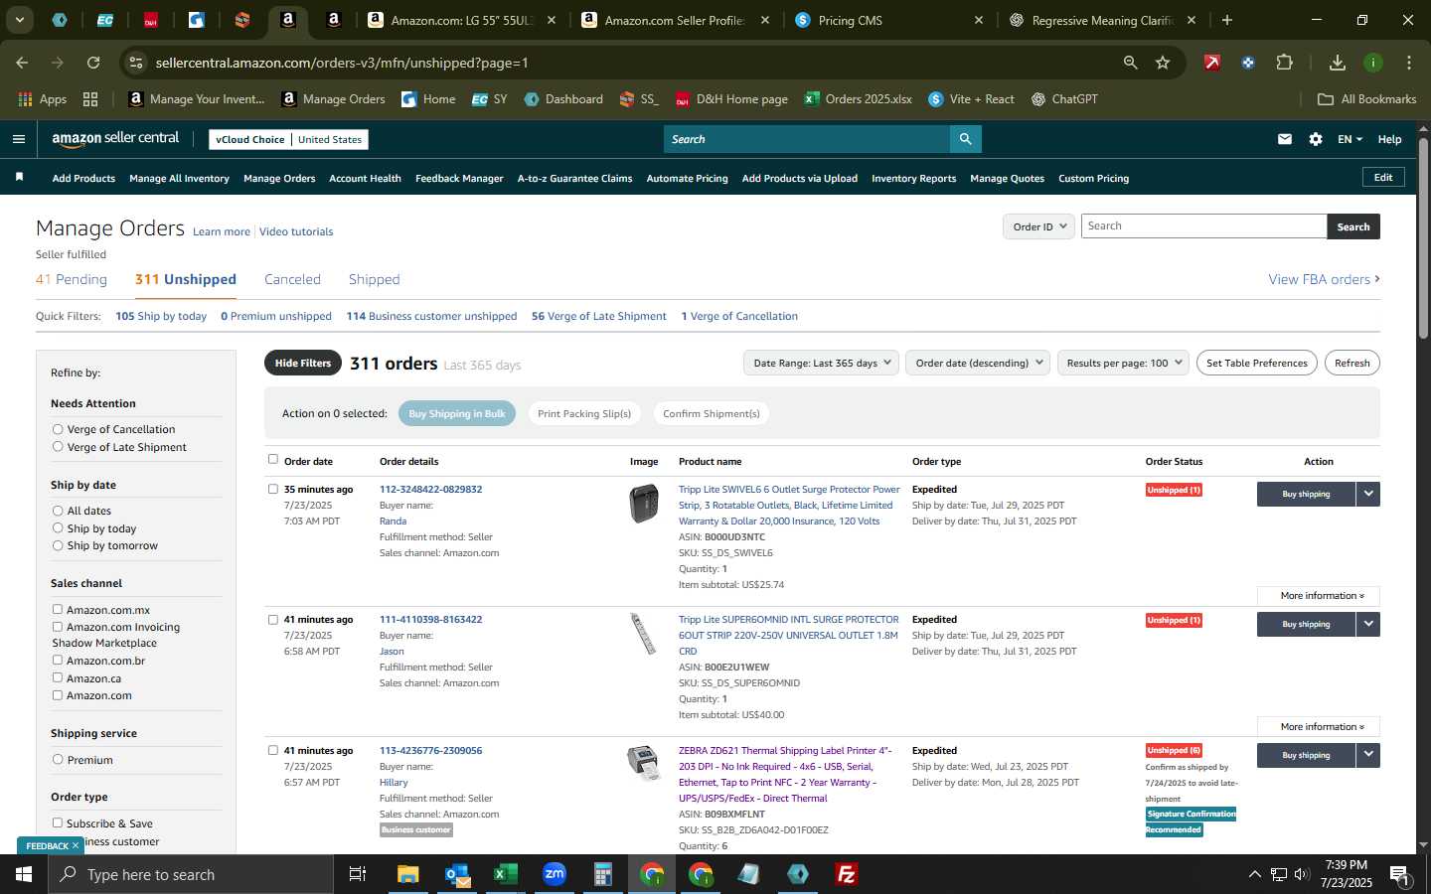Open the Order date (descending) sort dropdown

click(978, 363)
